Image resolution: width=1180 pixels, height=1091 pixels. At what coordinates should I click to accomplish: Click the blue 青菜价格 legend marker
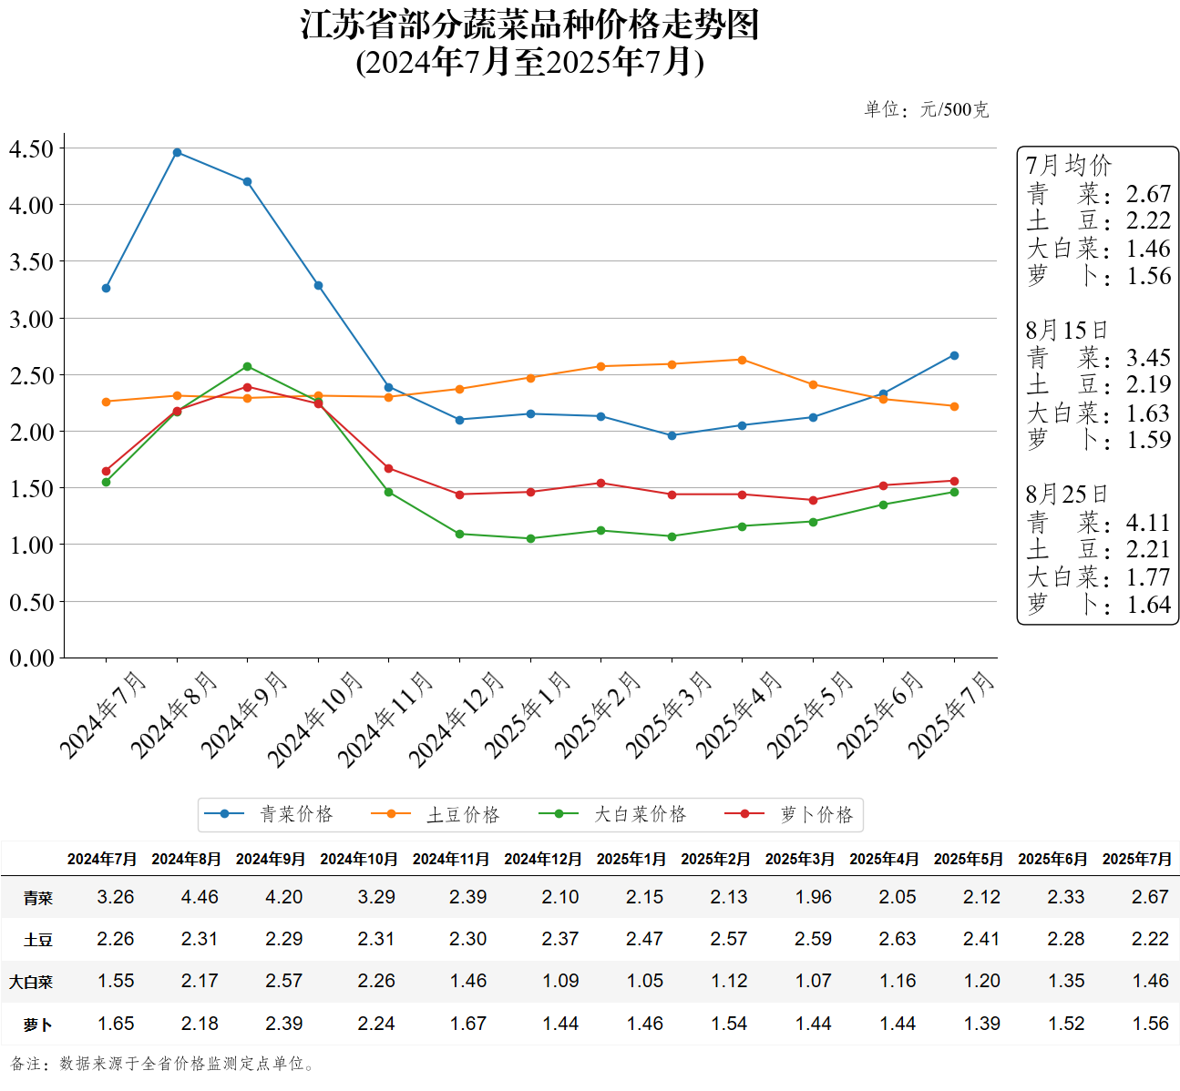(224, 814)
